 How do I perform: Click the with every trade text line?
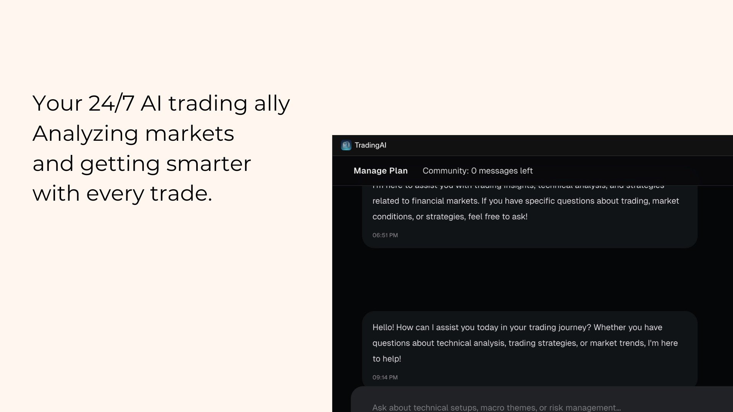[122, 193]
